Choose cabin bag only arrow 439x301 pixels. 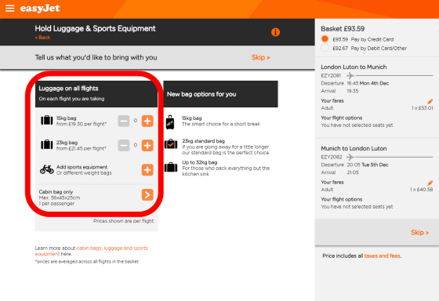[147, 194]
